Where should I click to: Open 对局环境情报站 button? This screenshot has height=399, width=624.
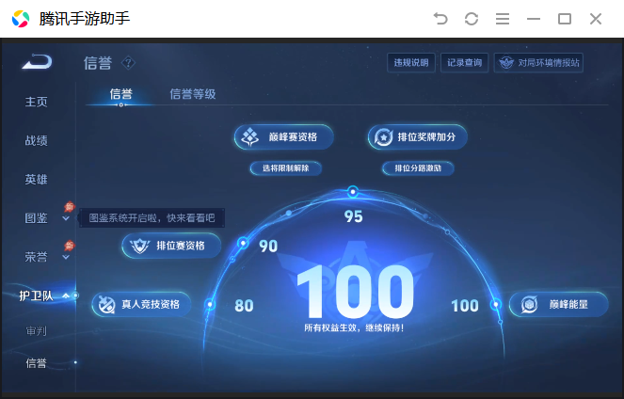(x=538, y=62)
